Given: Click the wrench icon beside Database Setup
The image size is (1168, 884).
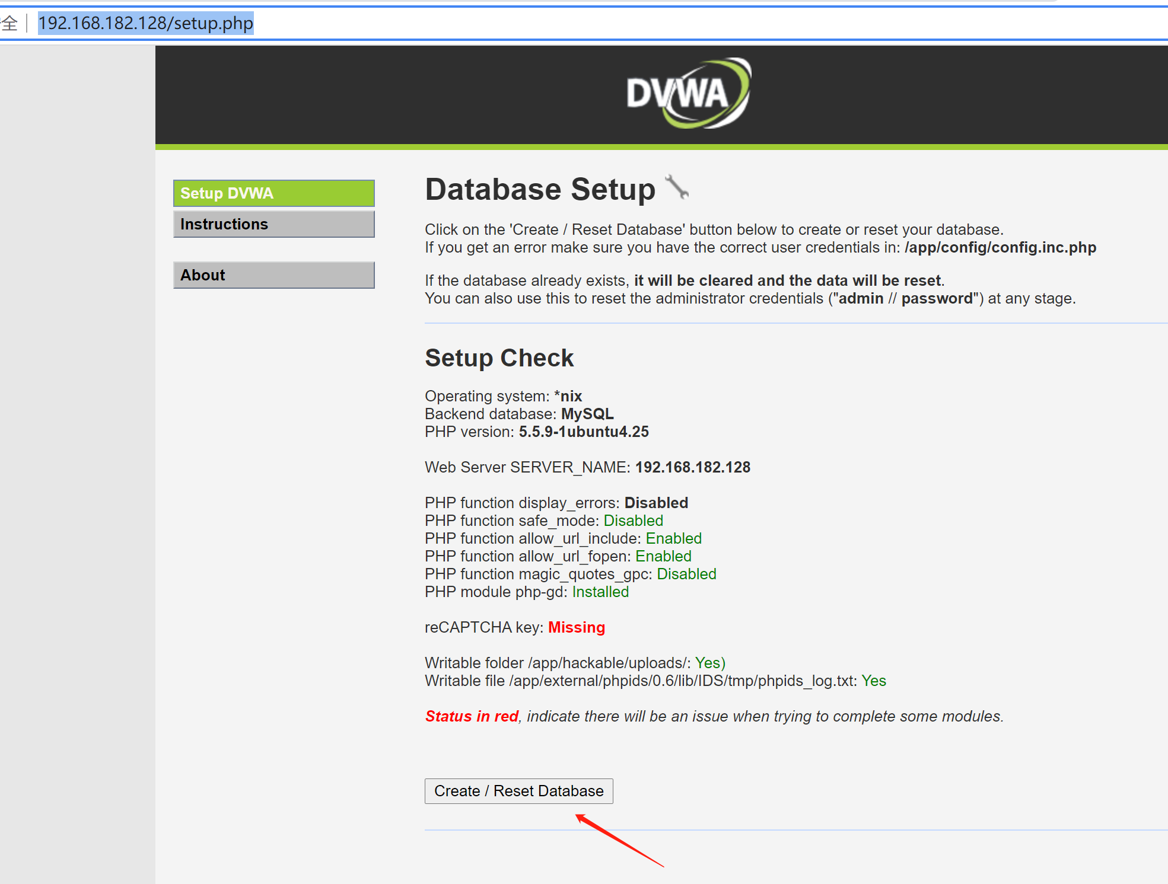Looking at the screenshot, I should click(677, 187).
